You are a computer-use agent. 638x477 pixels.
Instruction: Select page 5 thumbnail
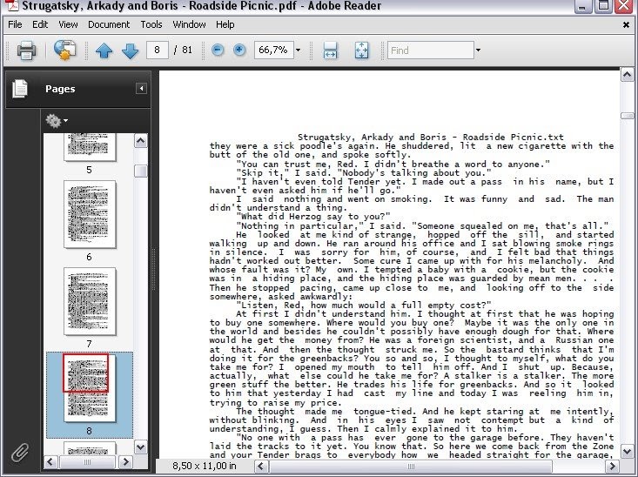pos(90,147)
